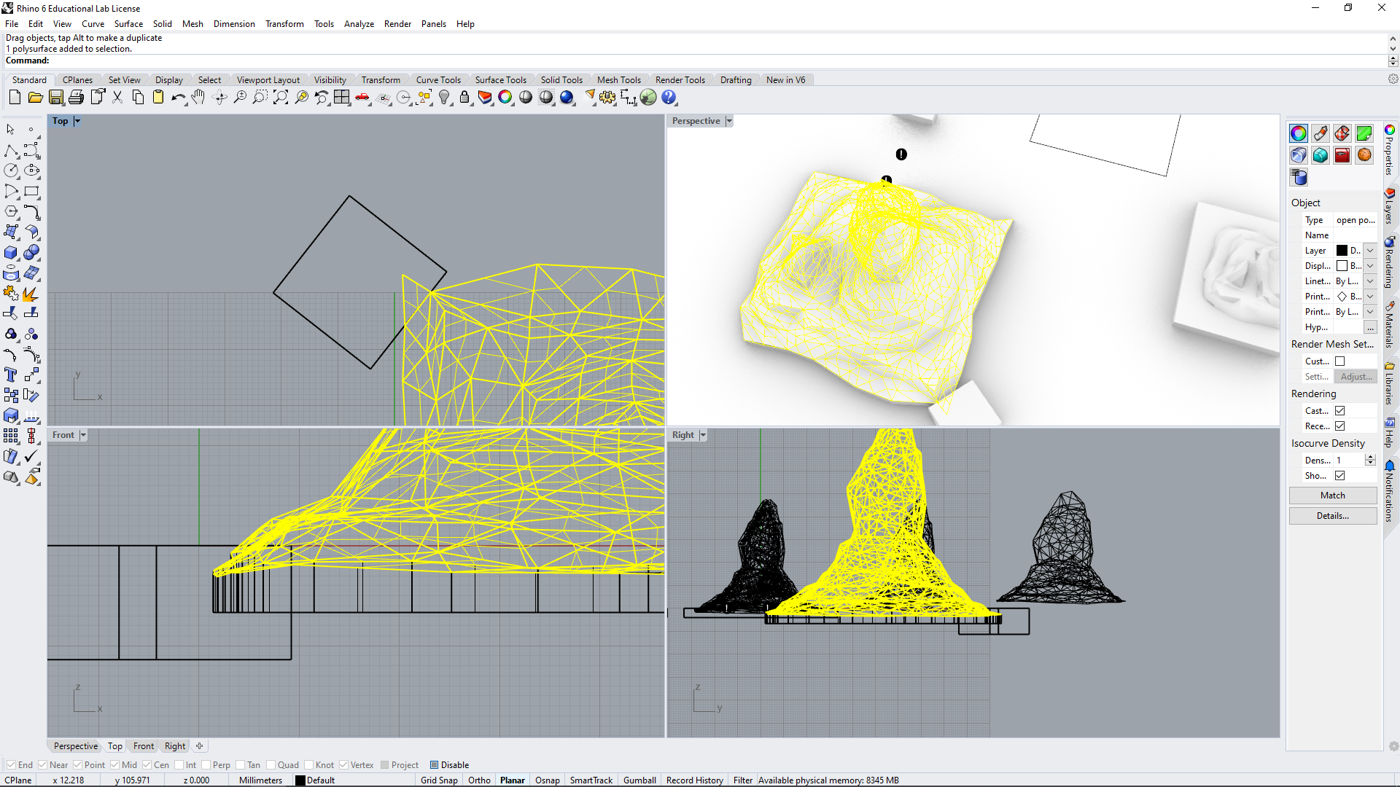Viewport: 1400px width, 787px height.
Task: Click the light bulb Hide objects icon
Action: [x=444, y=97]
